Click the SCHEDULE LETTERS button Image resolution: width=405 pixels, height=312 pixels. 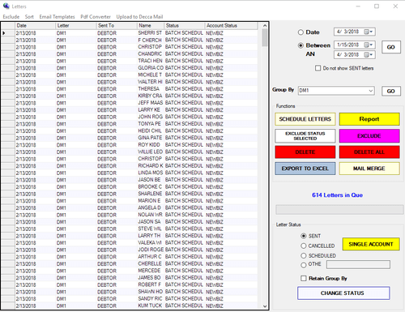[305, 119]
